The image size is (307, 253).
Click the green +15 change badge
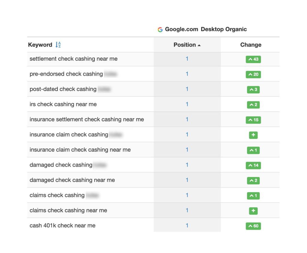tap(253, 120)
